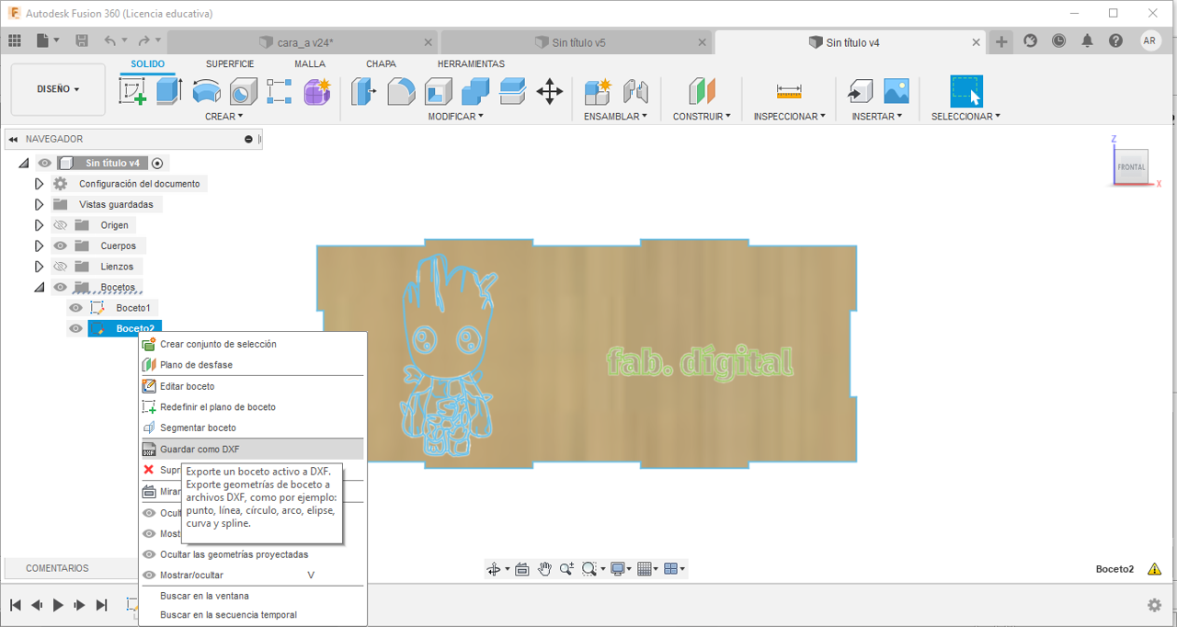Open the MODIFICAR dropdown menu
The image size is (1177, 627).
[455, 116]
